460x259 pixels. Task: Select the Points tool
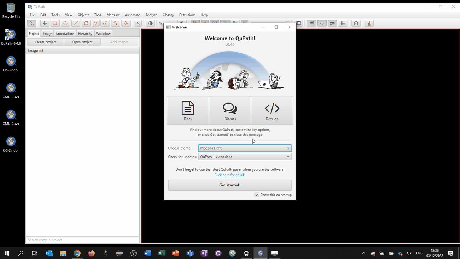click(126, 23)
